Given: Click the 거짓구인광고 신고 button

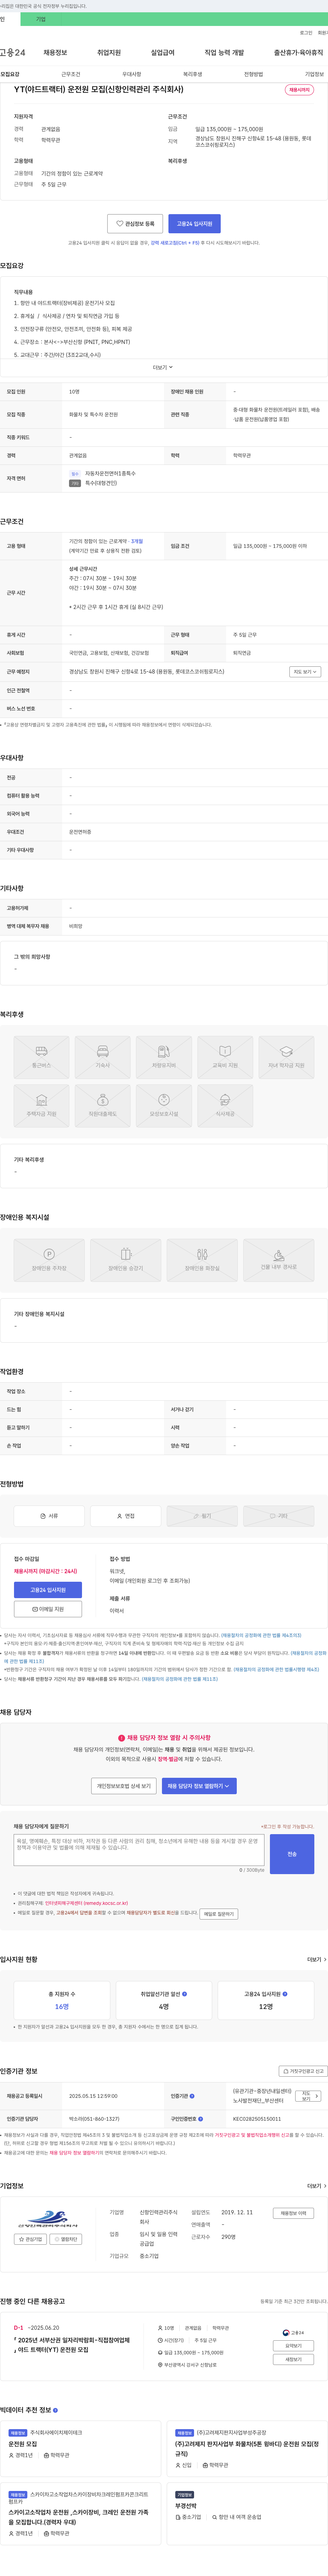Looking at the screenshot, I should pyautogui.click(x=303, y=2071).
